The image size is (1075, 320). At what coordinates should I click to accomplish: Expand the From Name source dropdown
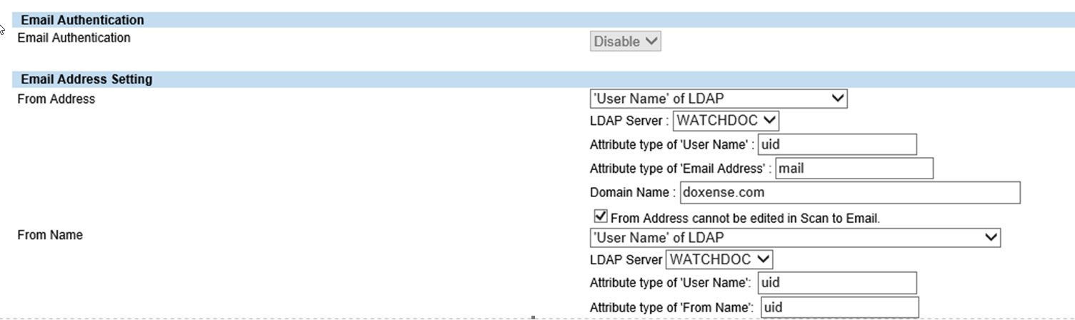pyautogui.click(x=794, y=238)
